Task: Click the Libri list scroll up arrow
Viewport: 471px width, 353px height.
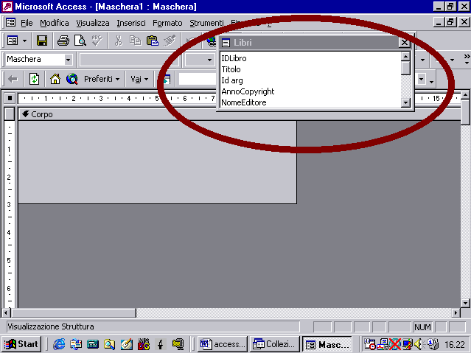Action: (x=406, y=57)
